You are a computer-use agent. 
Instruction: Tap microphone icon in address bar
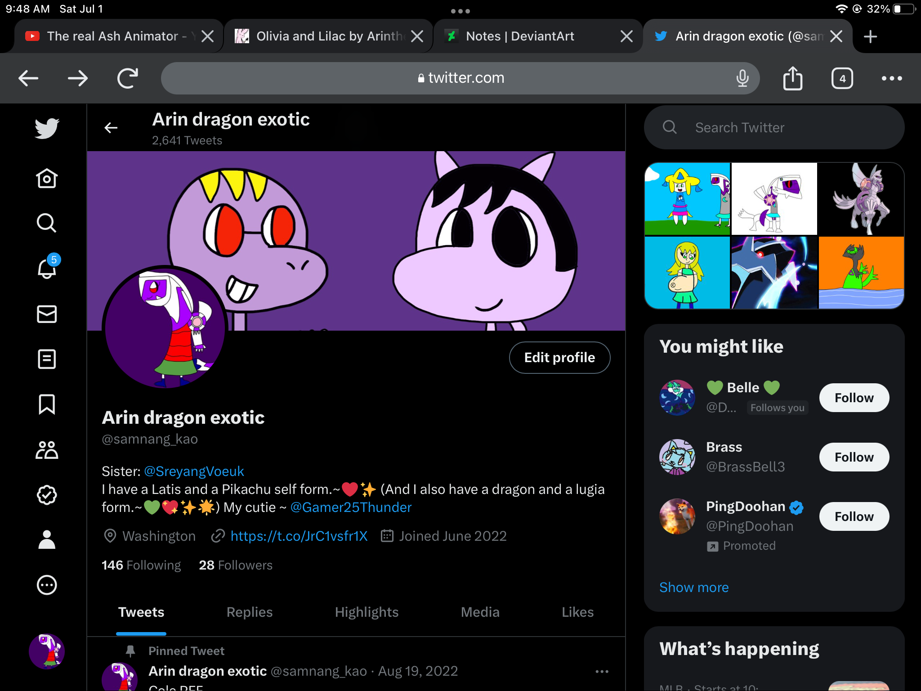(742, 78)
